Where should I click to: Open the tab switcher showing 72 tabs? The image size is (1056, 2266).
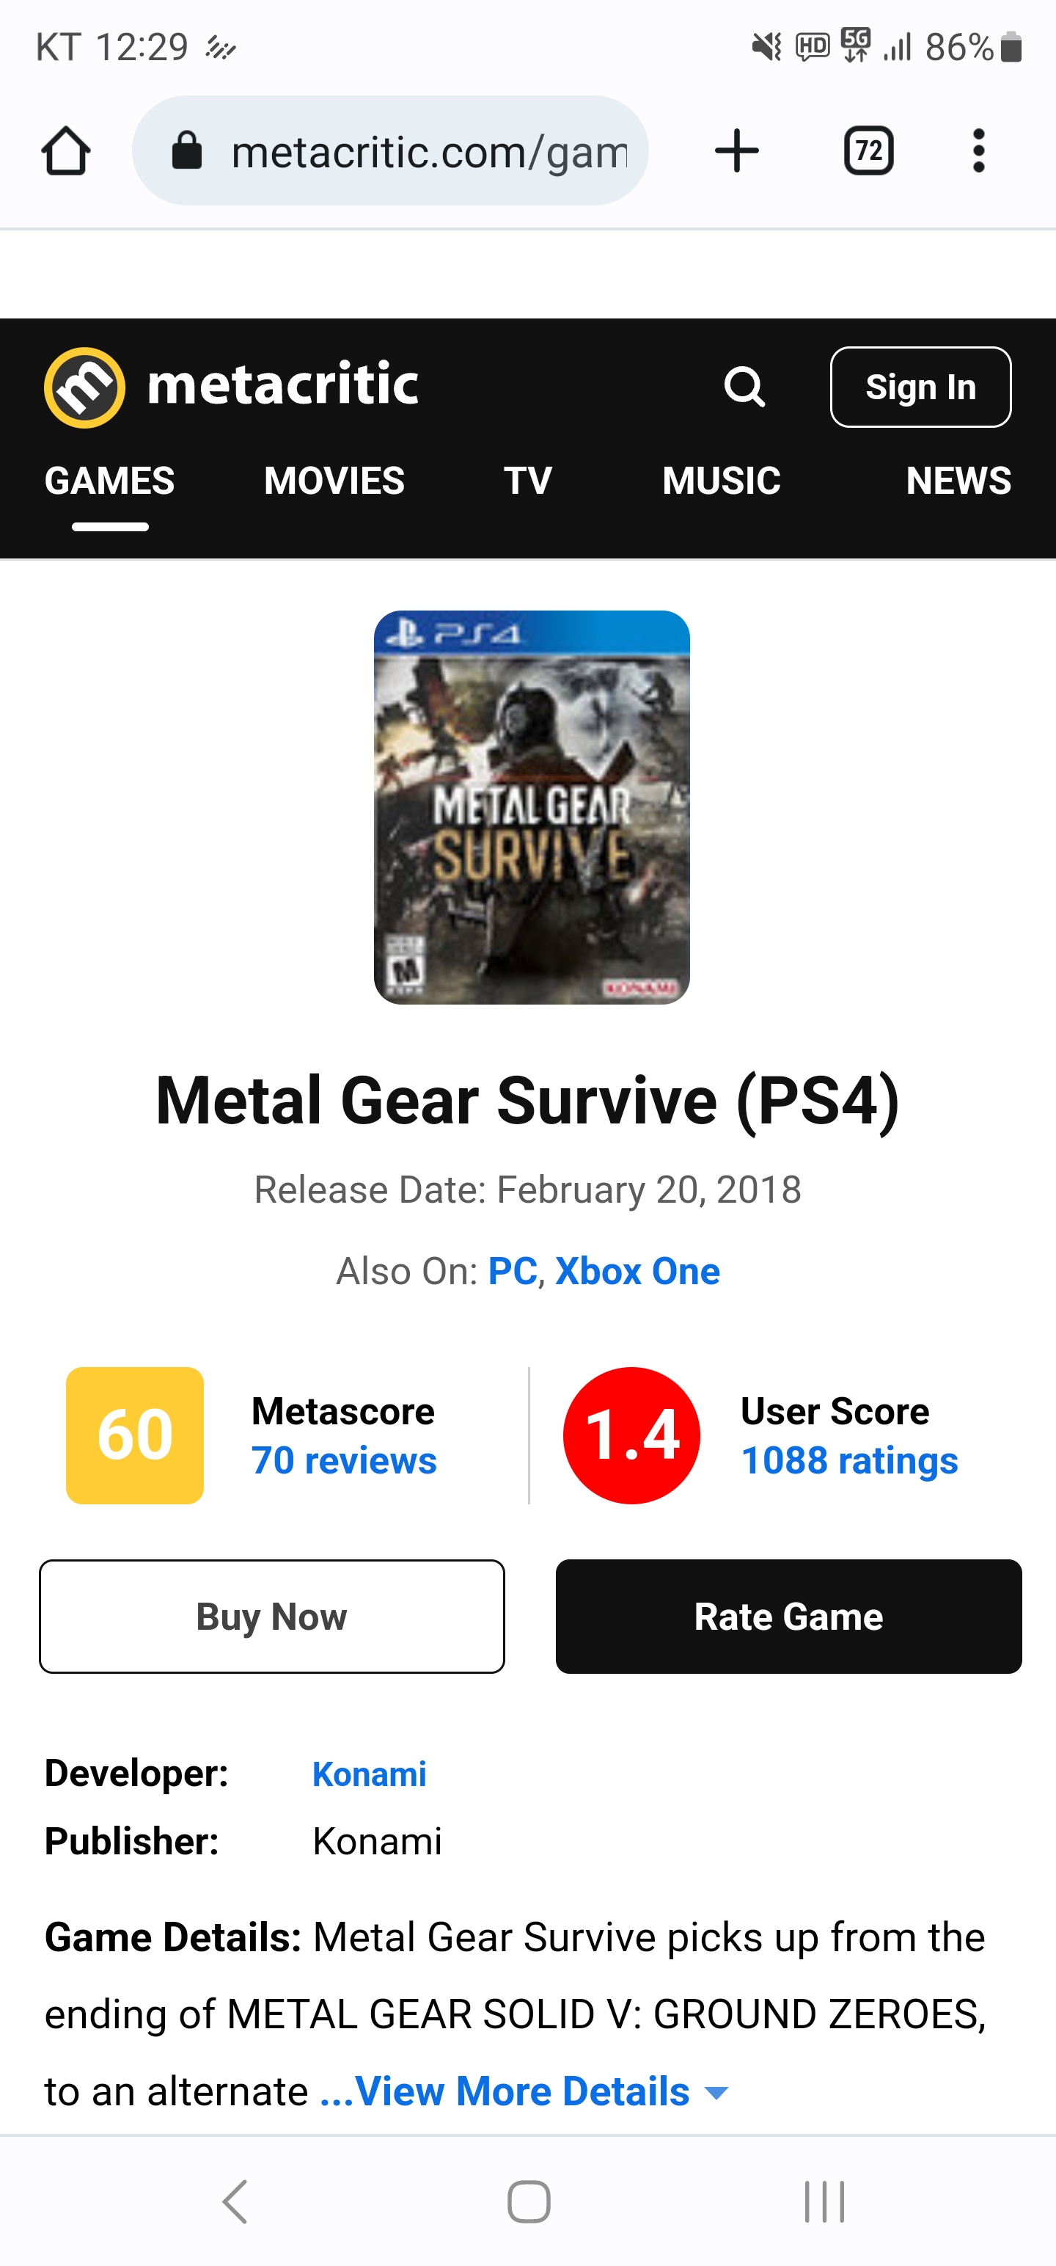click(869, 150)
